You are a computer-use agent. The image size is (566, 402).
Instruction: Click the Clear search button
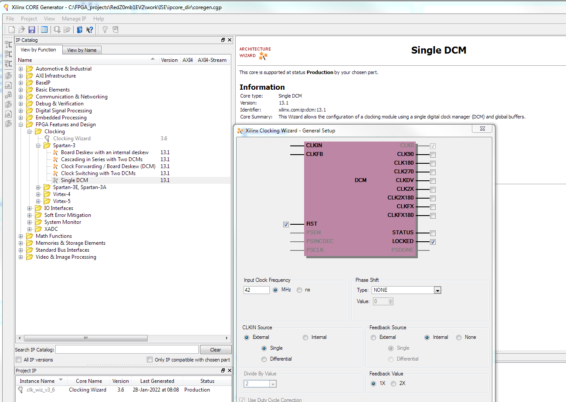[x=216, y=350]
